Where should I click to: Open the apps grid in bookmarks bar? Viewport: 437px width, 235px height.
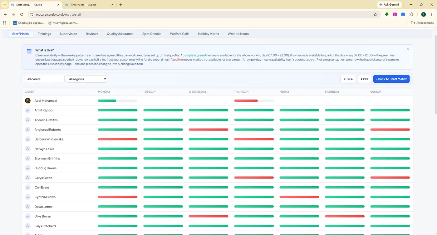tap(4, 23)
